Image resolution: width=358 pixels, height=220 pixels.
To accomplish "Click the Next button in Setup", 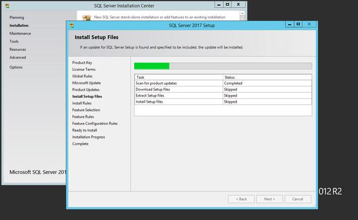I will pos(270,199).
